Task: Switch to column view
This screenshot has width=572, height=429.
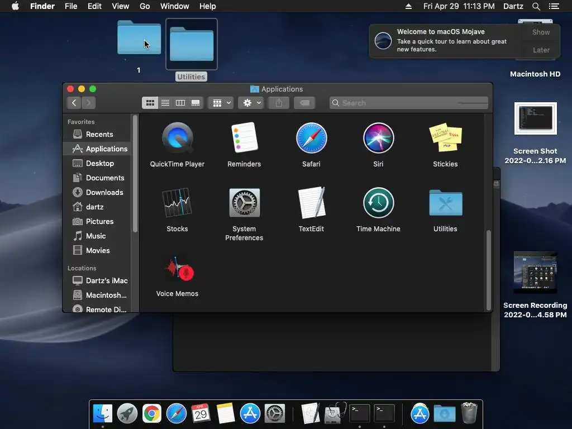Action: 180,103
